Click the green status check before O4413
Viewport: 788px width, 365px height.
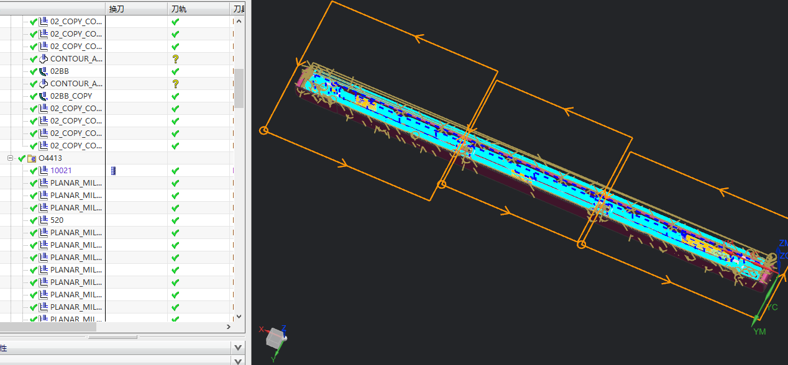click(22, 158)
